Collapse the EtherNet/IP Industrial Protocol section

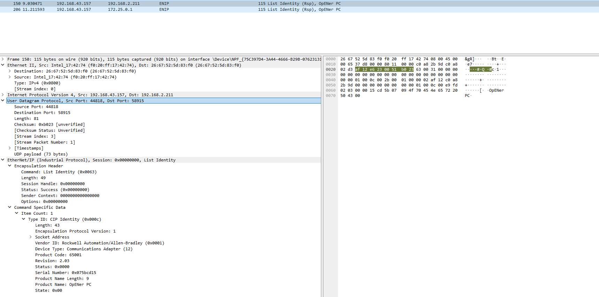(x=3, y=160)
